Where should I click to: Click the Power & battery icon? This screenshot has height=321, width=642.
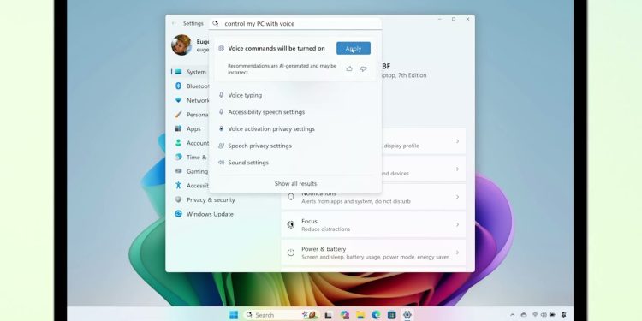(291, 253)
